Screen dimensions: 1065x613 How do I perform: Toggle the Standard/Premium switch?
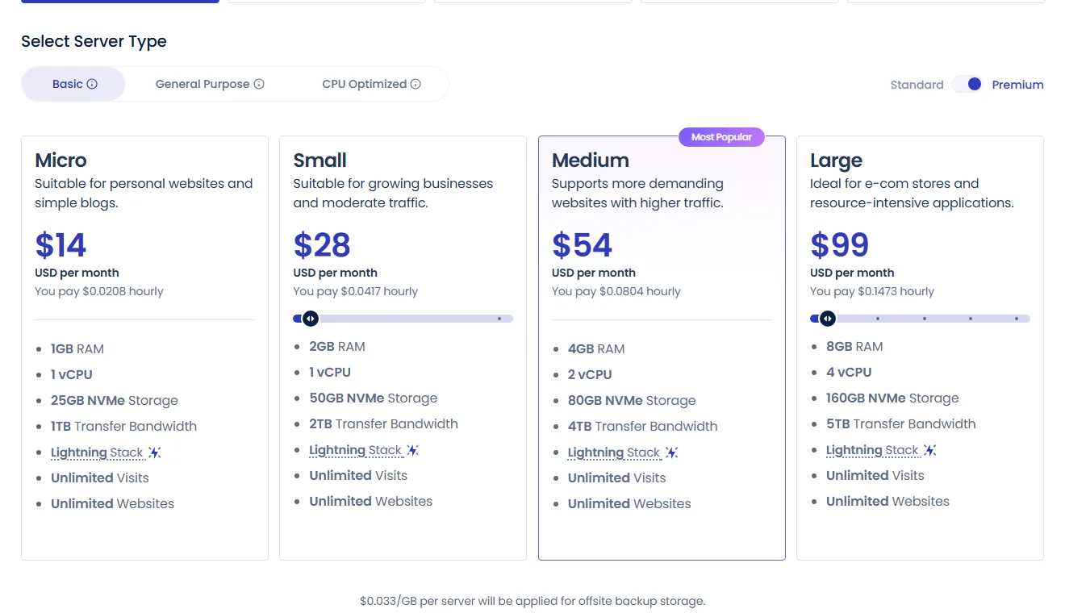pyautogui.click(x=967, y=84)
